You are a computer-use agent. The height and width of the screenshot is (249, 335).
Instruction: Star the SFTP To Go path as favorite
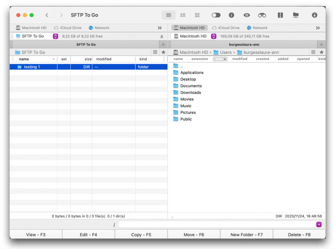[x=163, y=52]
